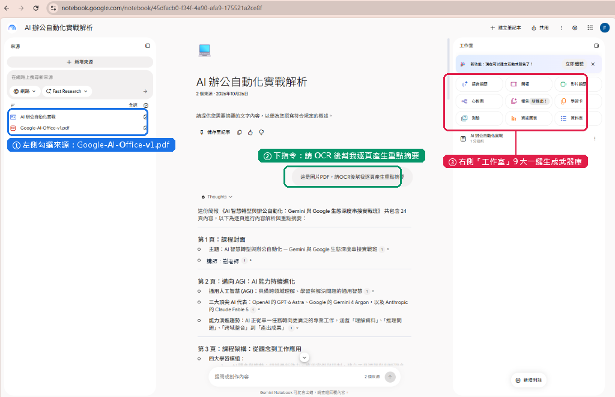Click the 資訊圖表 infographic tile
Image resolution: width=615 pixels, height=397 pixels.
529,118
